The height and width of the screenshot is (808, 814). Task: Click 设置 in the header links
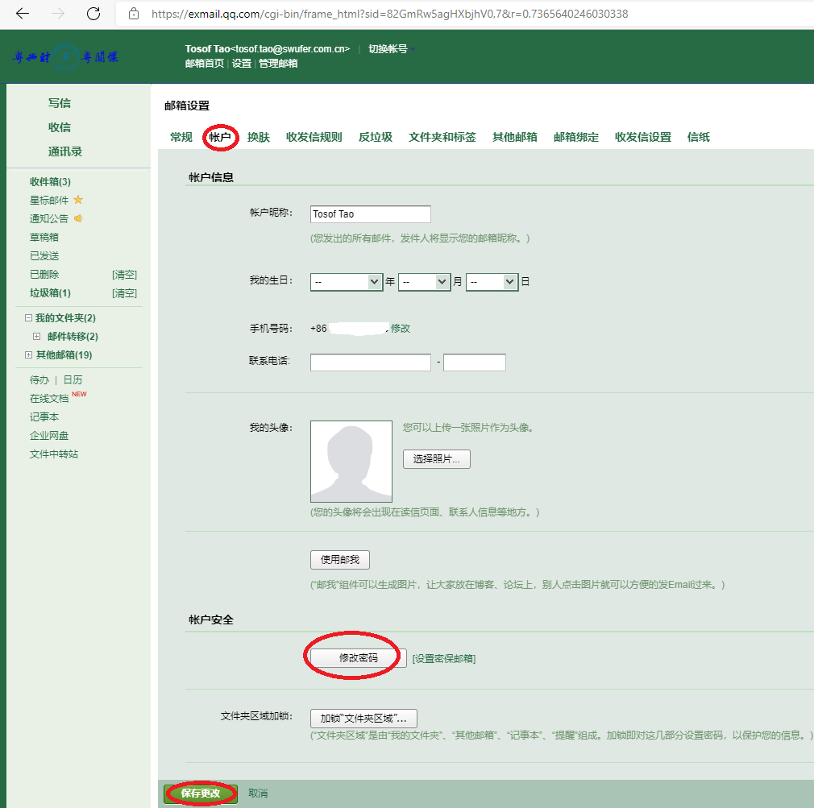[x=242, y=64]
